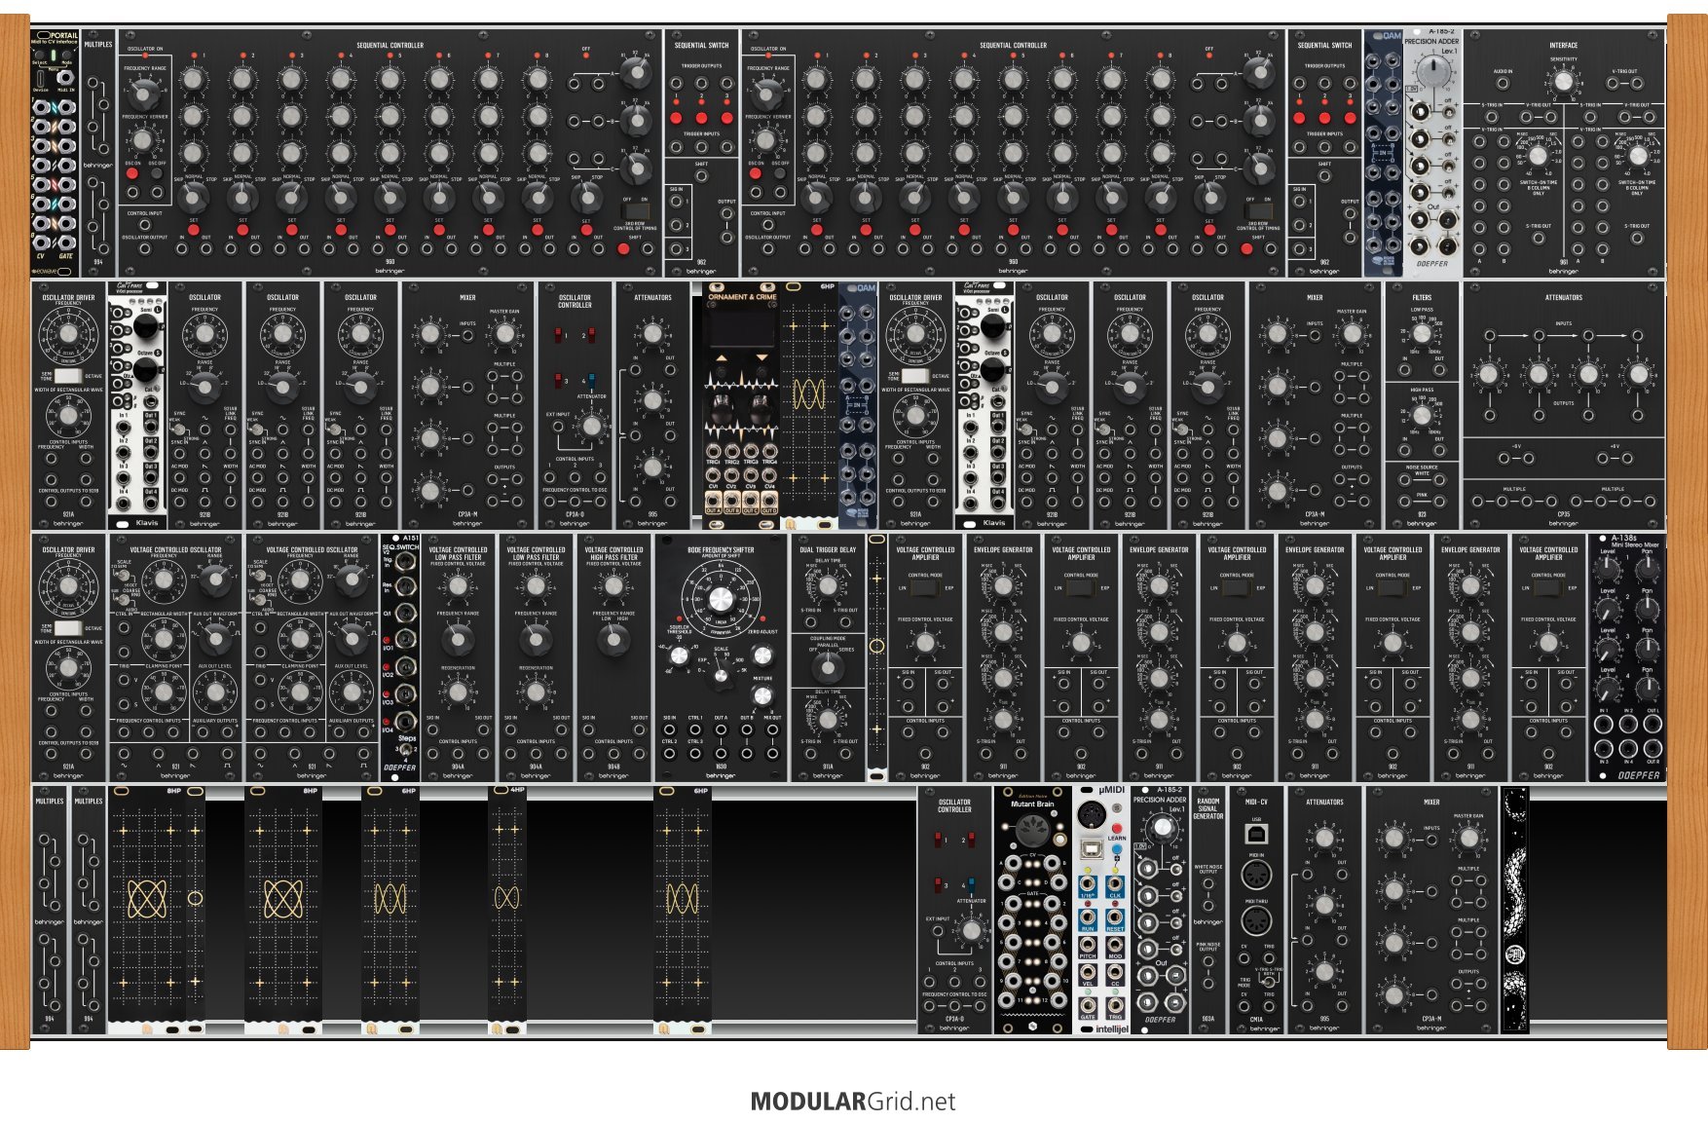Click the Mode button on Portail

pyautogui.click(x=66, y=53)
